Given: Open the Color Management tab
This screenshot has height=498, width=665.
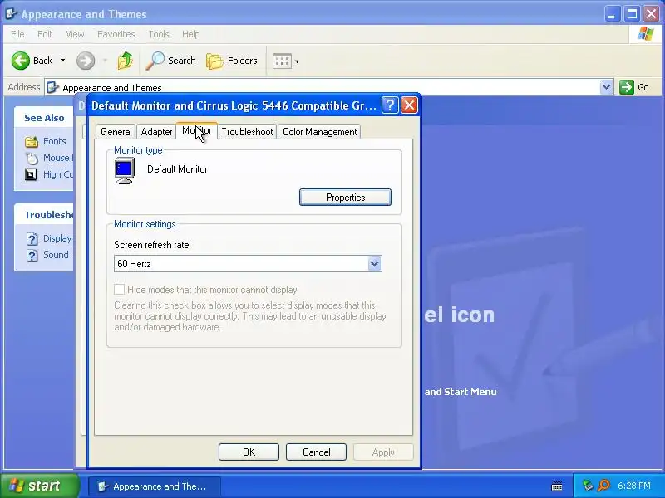Looking at the screenshot, I should coord(319,132).
